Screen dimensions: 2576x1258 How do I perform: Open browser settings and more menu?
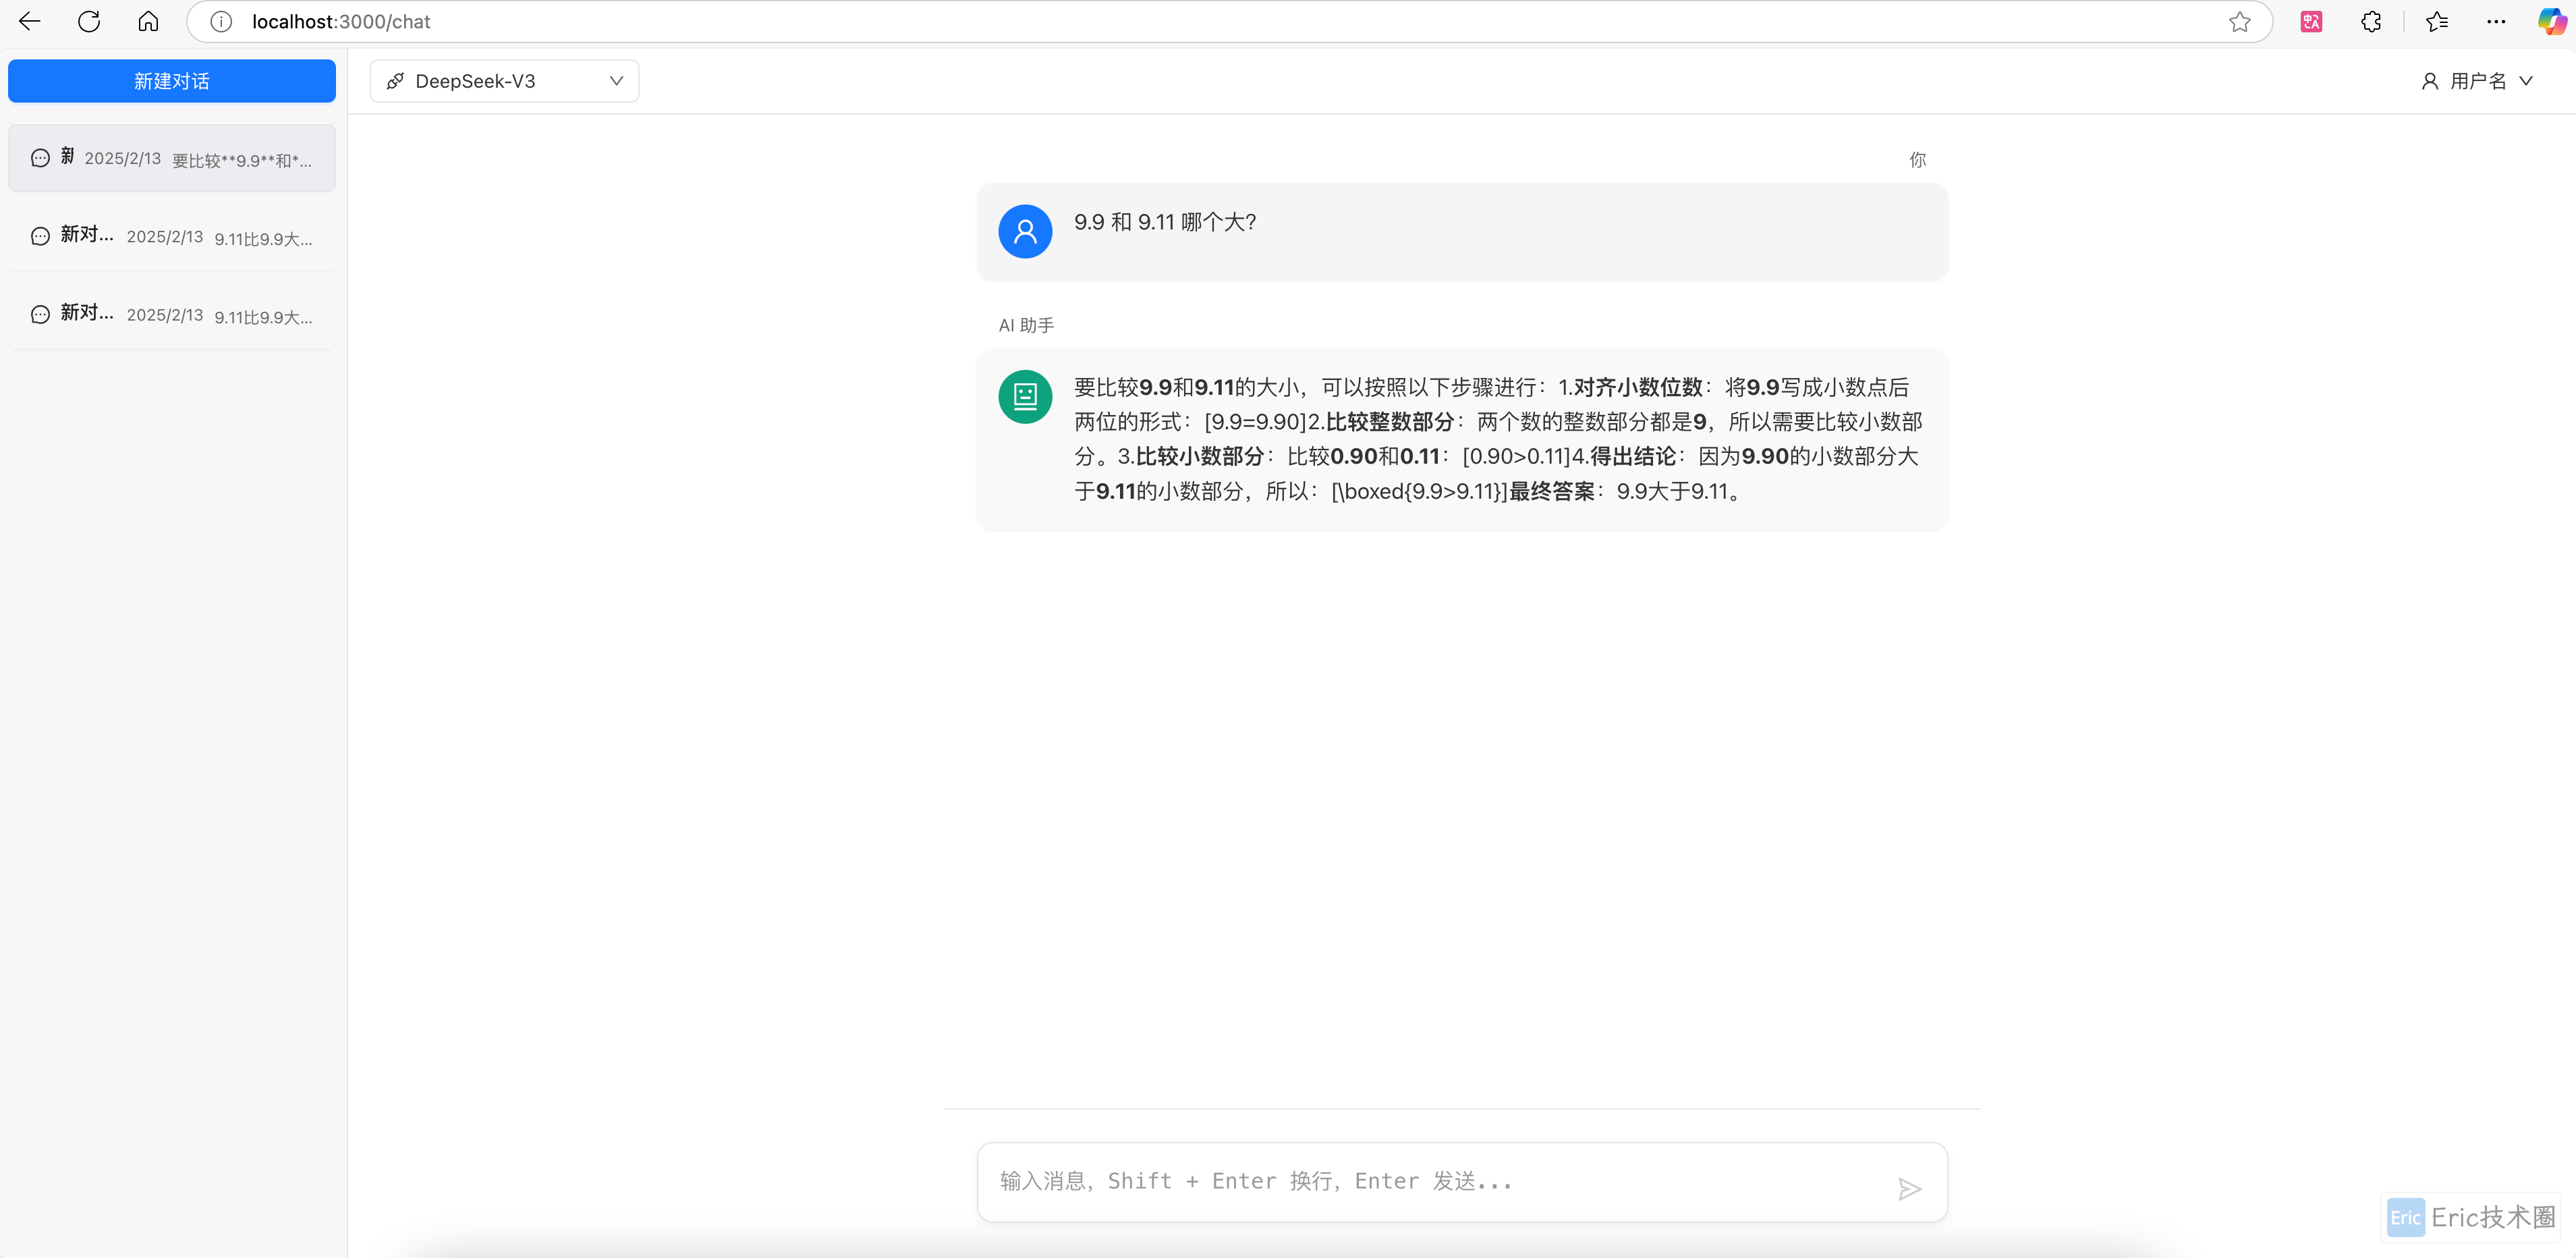point(2496,22)
